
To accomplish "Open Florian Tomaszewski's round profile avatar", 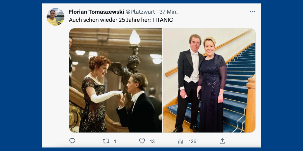I will (x=56, y=17).
